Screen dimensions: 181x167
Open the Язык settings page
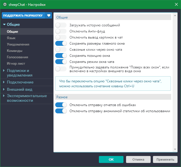(11, 38)
